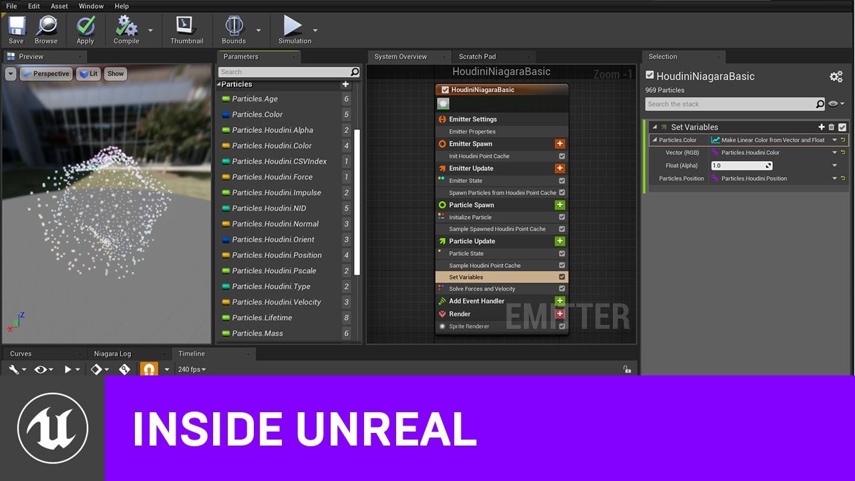Add module to Emitter Spawn group
This screenshot has width=855, height=481.
[x=560, y=144]
